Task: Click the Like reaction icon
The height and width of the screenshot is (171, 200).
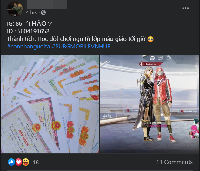Action: [x=11, y=162]
